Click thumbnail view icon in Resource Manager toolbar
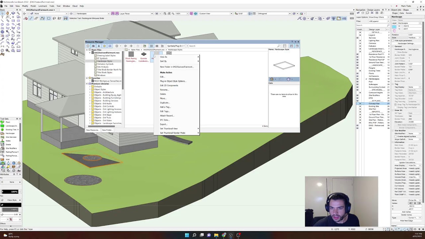Image resolution: width=425 pixels, height=239 pixels. (x=151, y=46)
